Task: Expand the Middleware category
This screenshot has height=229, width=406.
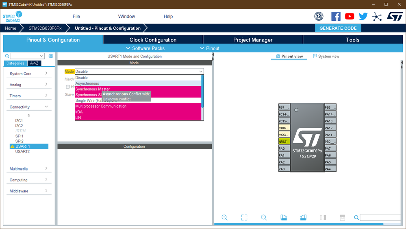Action: click(29, 191)
